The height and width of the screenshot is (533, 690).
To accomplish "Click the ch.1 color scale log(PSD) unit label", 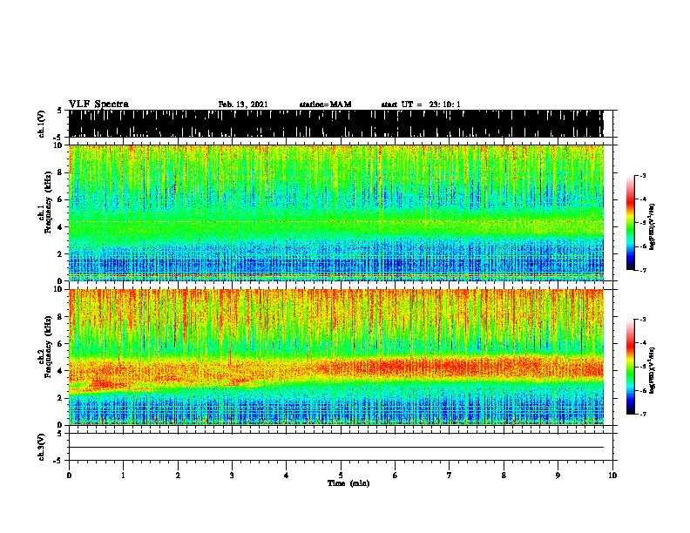I will pyautogui.click(x=652, y=227).
